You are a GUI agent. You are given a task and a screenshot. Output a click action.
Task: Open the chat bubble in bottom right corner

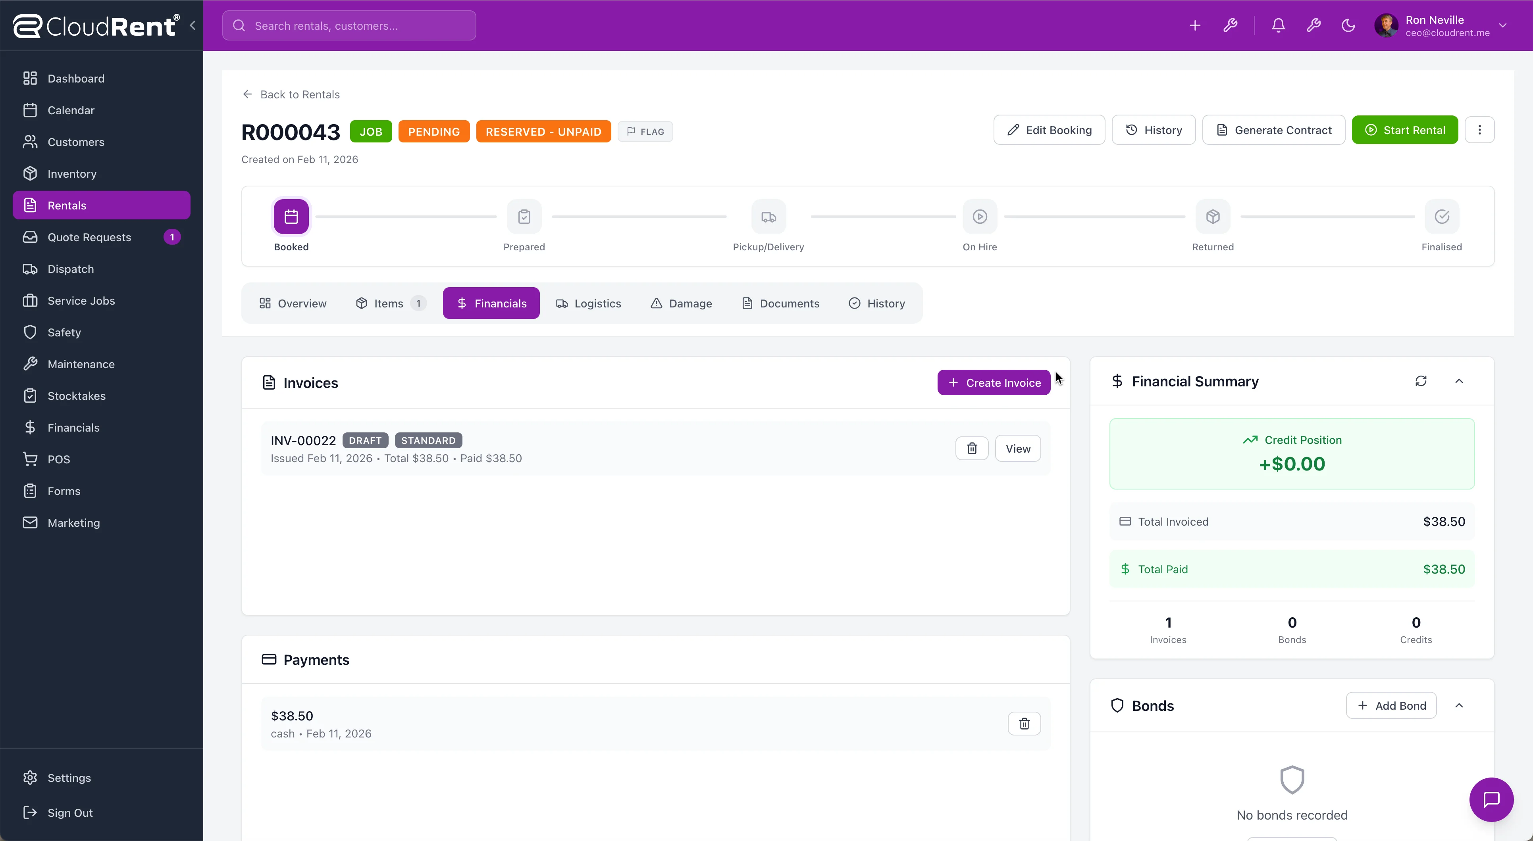pos(1491,799)
